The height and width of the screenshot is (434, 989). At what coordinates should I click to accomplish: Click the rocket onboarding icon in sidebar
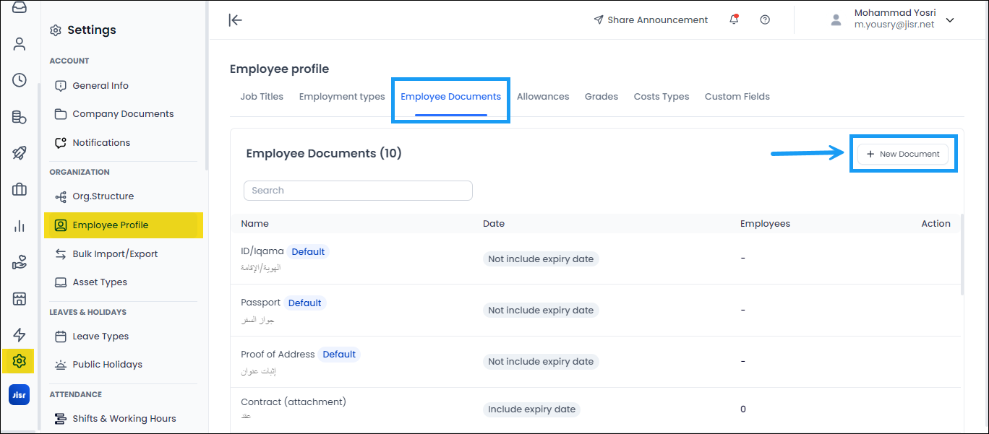[19, 153]
